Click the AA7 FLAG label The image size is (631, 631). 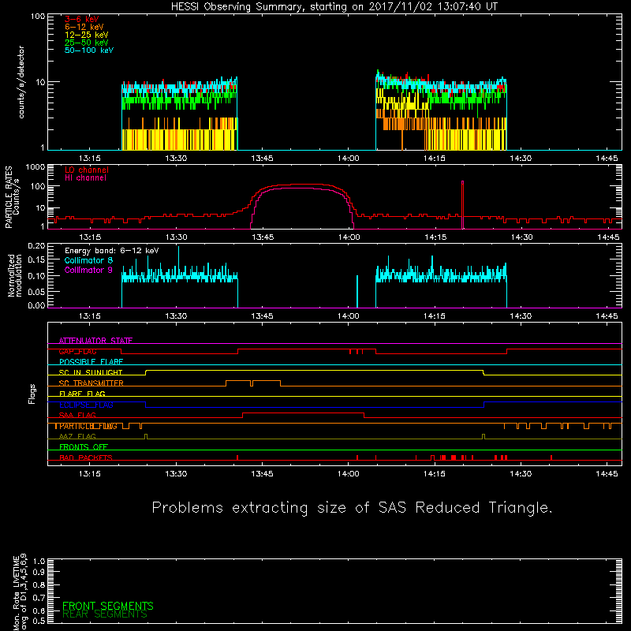77,437
